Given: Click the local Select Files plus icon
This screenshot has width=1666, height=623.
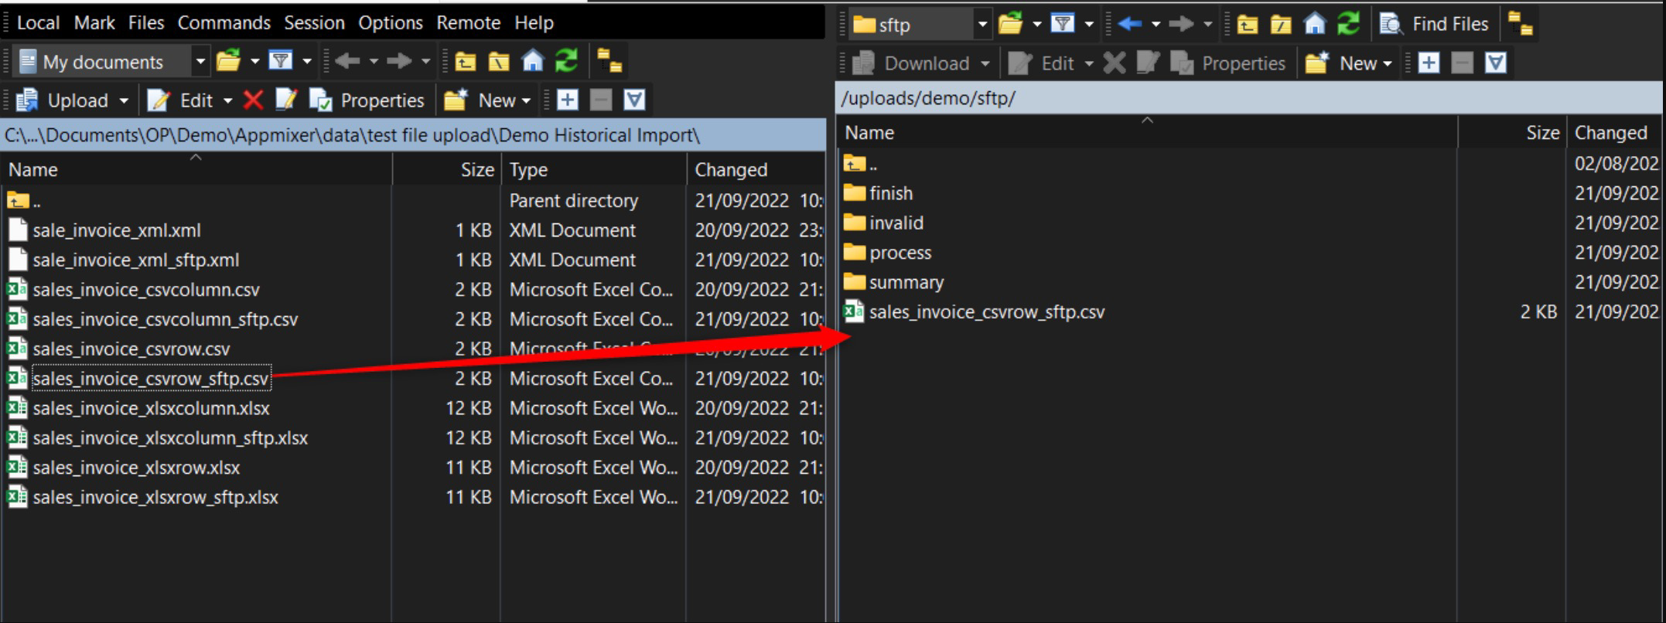Looking at the screenshot, I should [x=567, y=100].
